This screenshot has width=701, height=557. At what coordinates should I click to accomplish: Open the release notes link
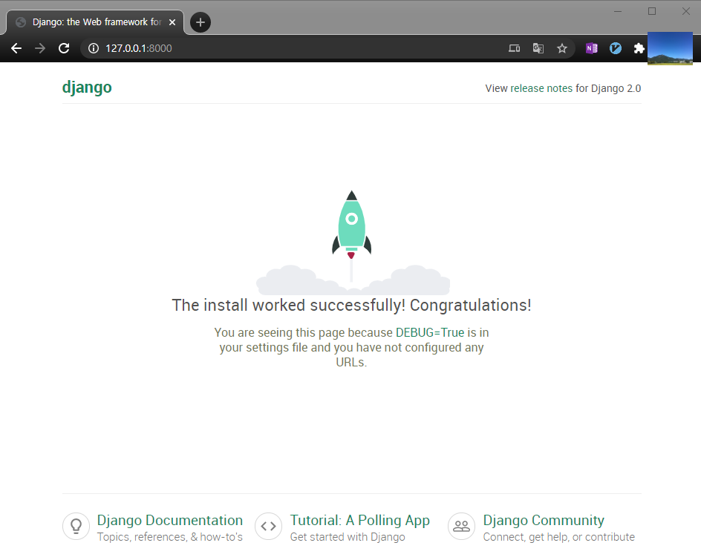coord(541,88)
